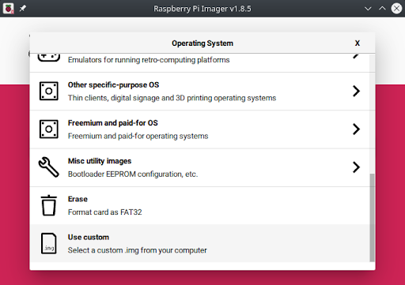
Task: Click the OS list vertical scrollbar thumb
Action: (x=372, y=218)
